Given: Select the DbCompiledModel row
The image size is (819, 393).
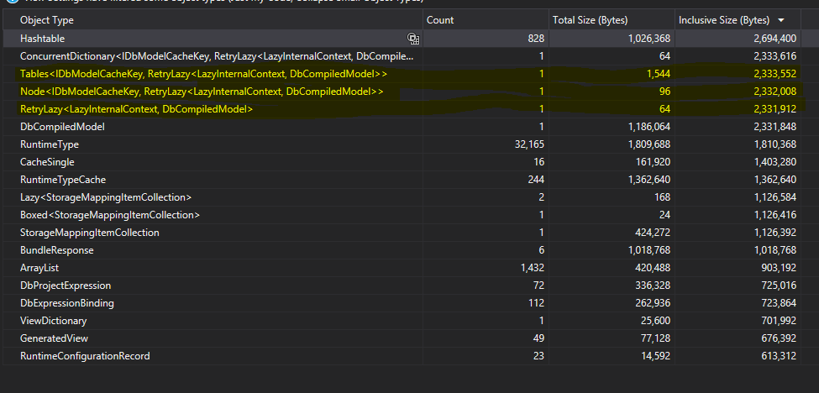Looking at the screenshot, I should [402, 127].
